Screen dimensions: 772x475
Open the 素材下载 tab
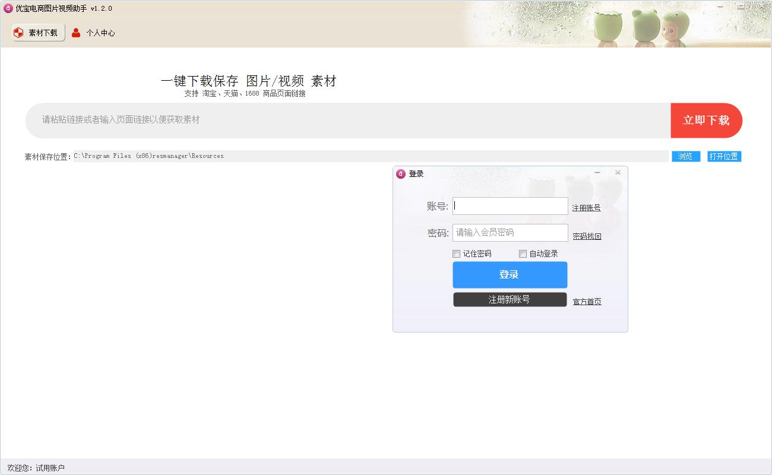37,33
